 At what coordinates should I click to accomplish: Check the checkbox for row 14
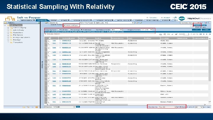[49, 92]
